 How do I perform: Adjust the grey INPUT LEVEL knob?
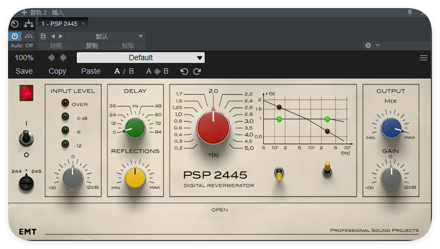(x=73, y=178)
